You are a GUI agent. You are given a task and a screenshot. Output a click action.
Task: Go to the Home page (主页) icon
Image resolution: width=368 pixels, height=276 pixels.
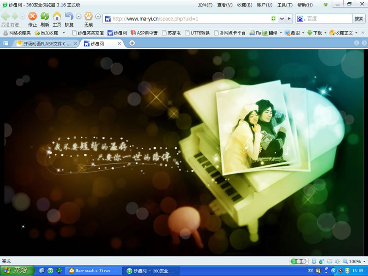click(57, 16)
